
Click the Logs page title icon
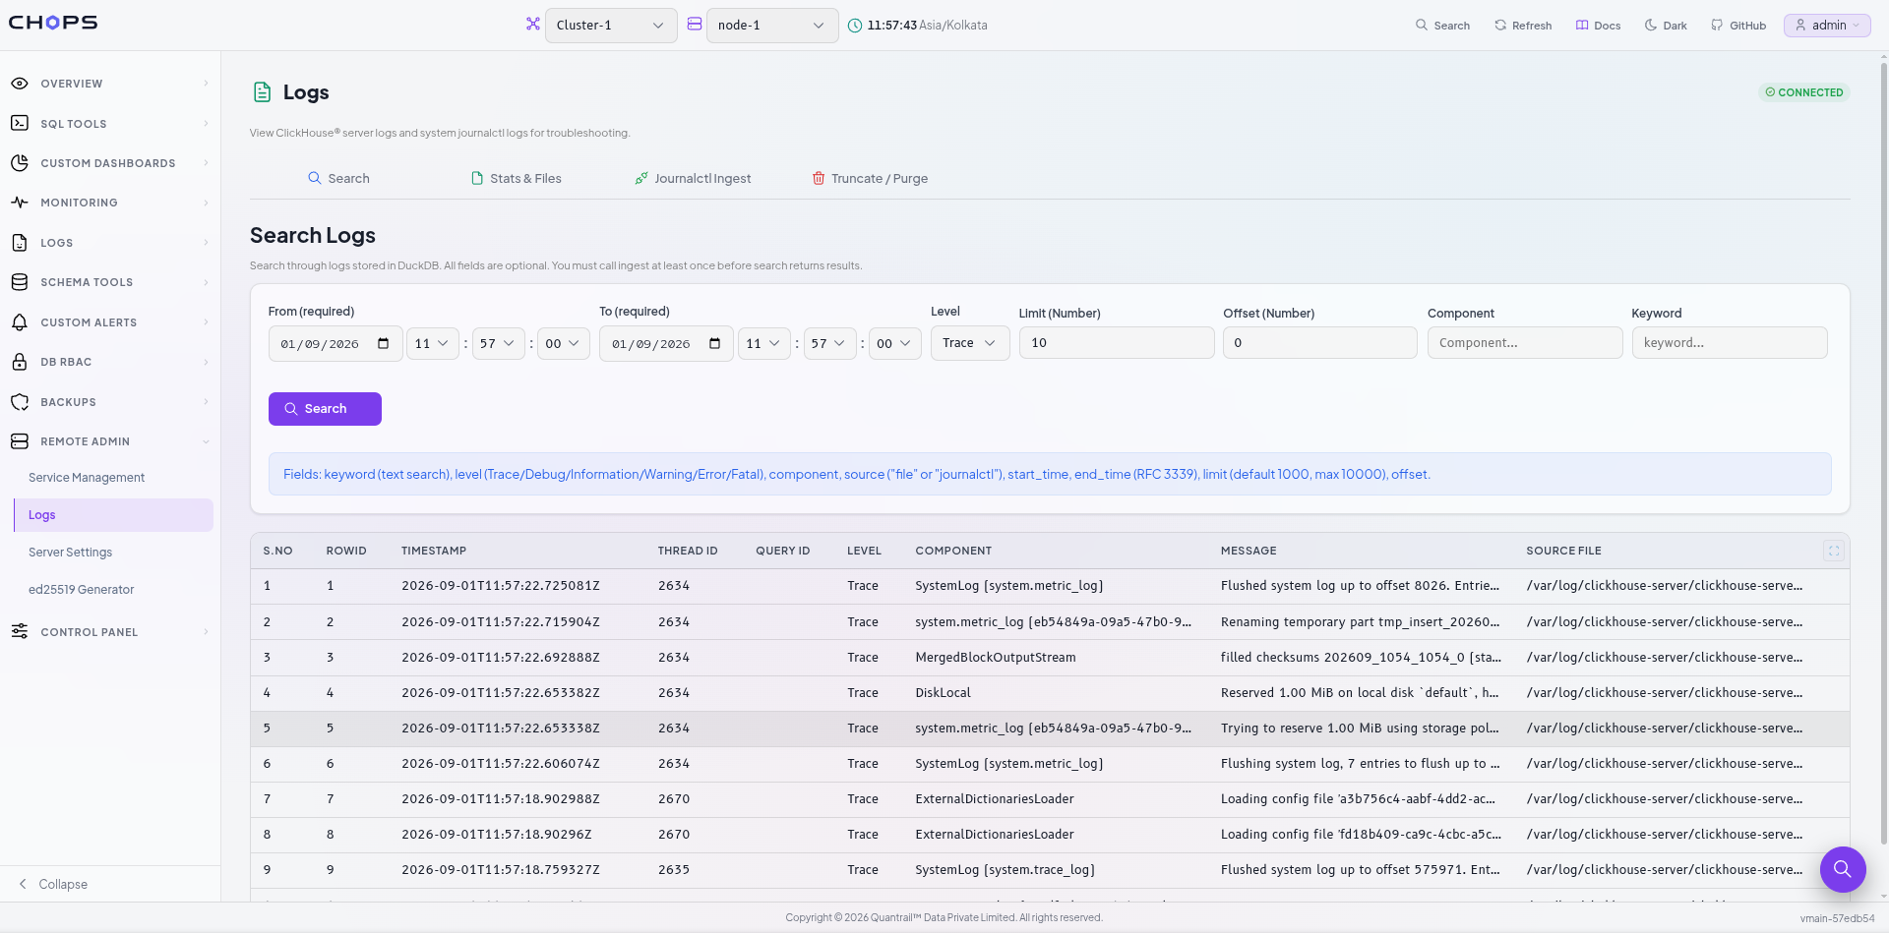tap(262, 92)
